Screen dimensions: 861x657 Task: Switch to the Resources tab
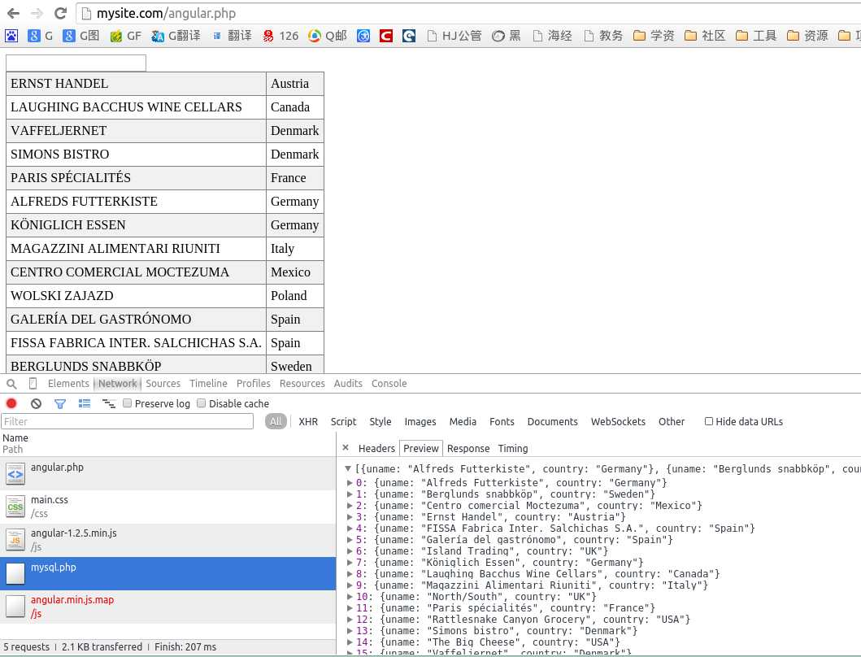302,384
